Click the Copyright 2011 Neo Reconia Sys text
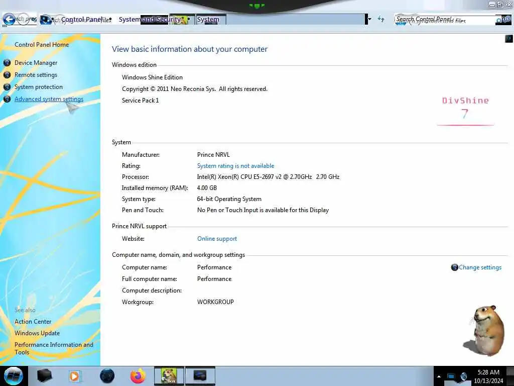514x386 pixels. tap(195, 89)
